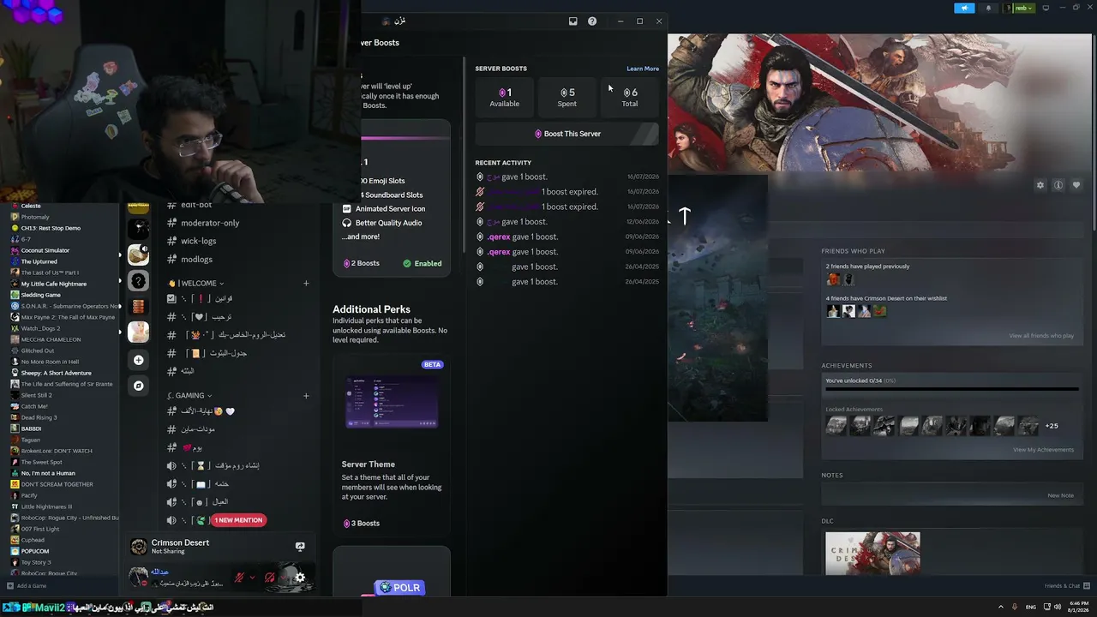The image size is (1097, 617).
Task: Select the coconut server icon in Discord
Action: tap(138, 255)
